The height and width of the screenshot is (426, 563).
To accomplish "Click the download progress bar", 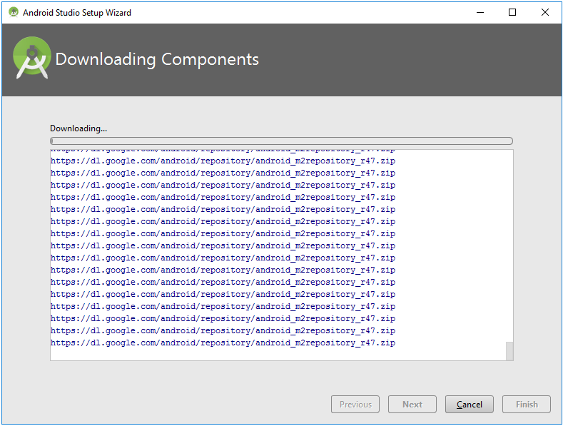I will (281, 141).
